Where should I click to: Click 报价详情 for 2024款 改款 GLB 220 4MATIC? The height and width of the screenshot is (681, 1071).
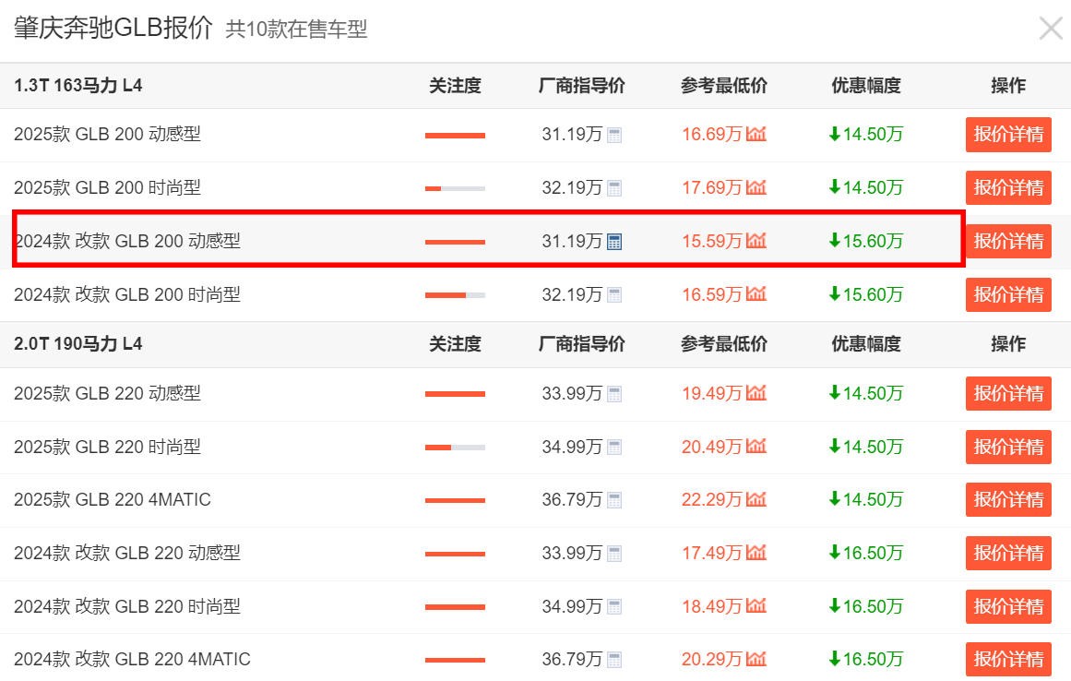tap(1008, 659)
